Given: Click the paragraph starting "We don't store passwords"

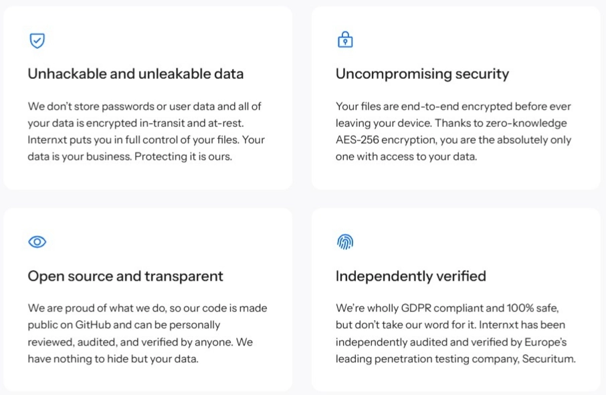Looking at the screenshot, I should pos(146,132).
